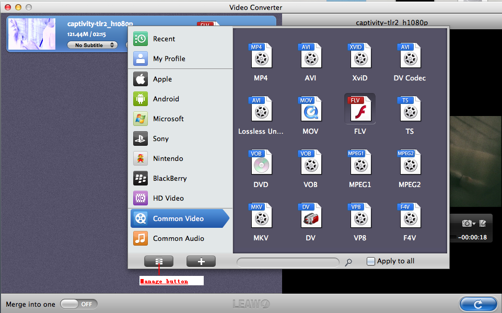
Task: Click the add profile plus button
Action: pyautogui.click(x=201, y=261)
